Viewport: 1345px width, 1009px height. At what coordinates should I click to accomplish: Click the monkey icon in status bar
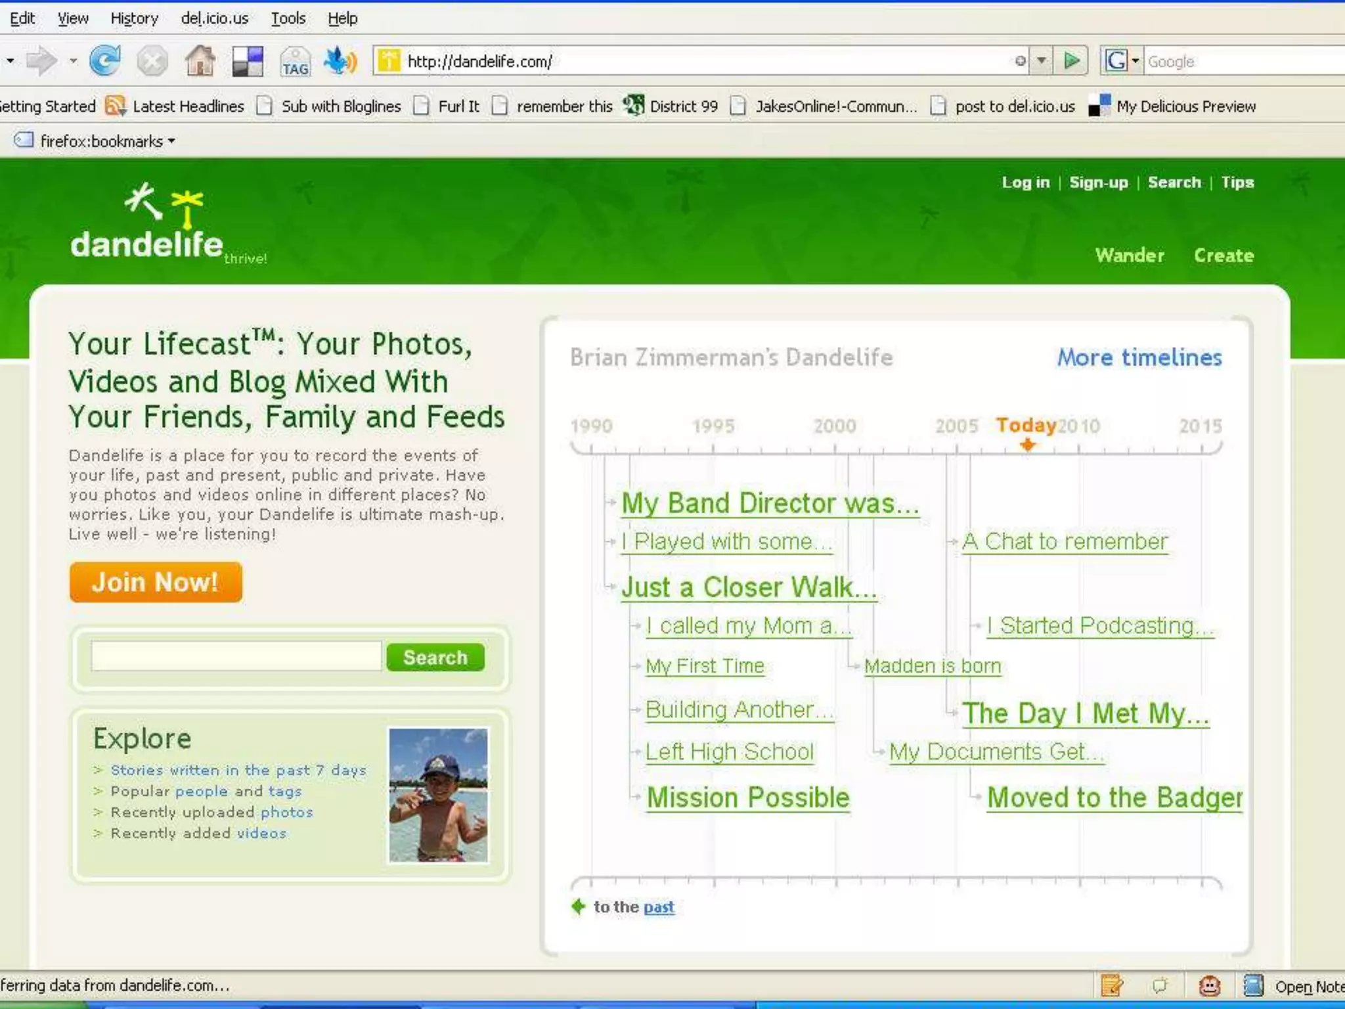click(1209, 986)
